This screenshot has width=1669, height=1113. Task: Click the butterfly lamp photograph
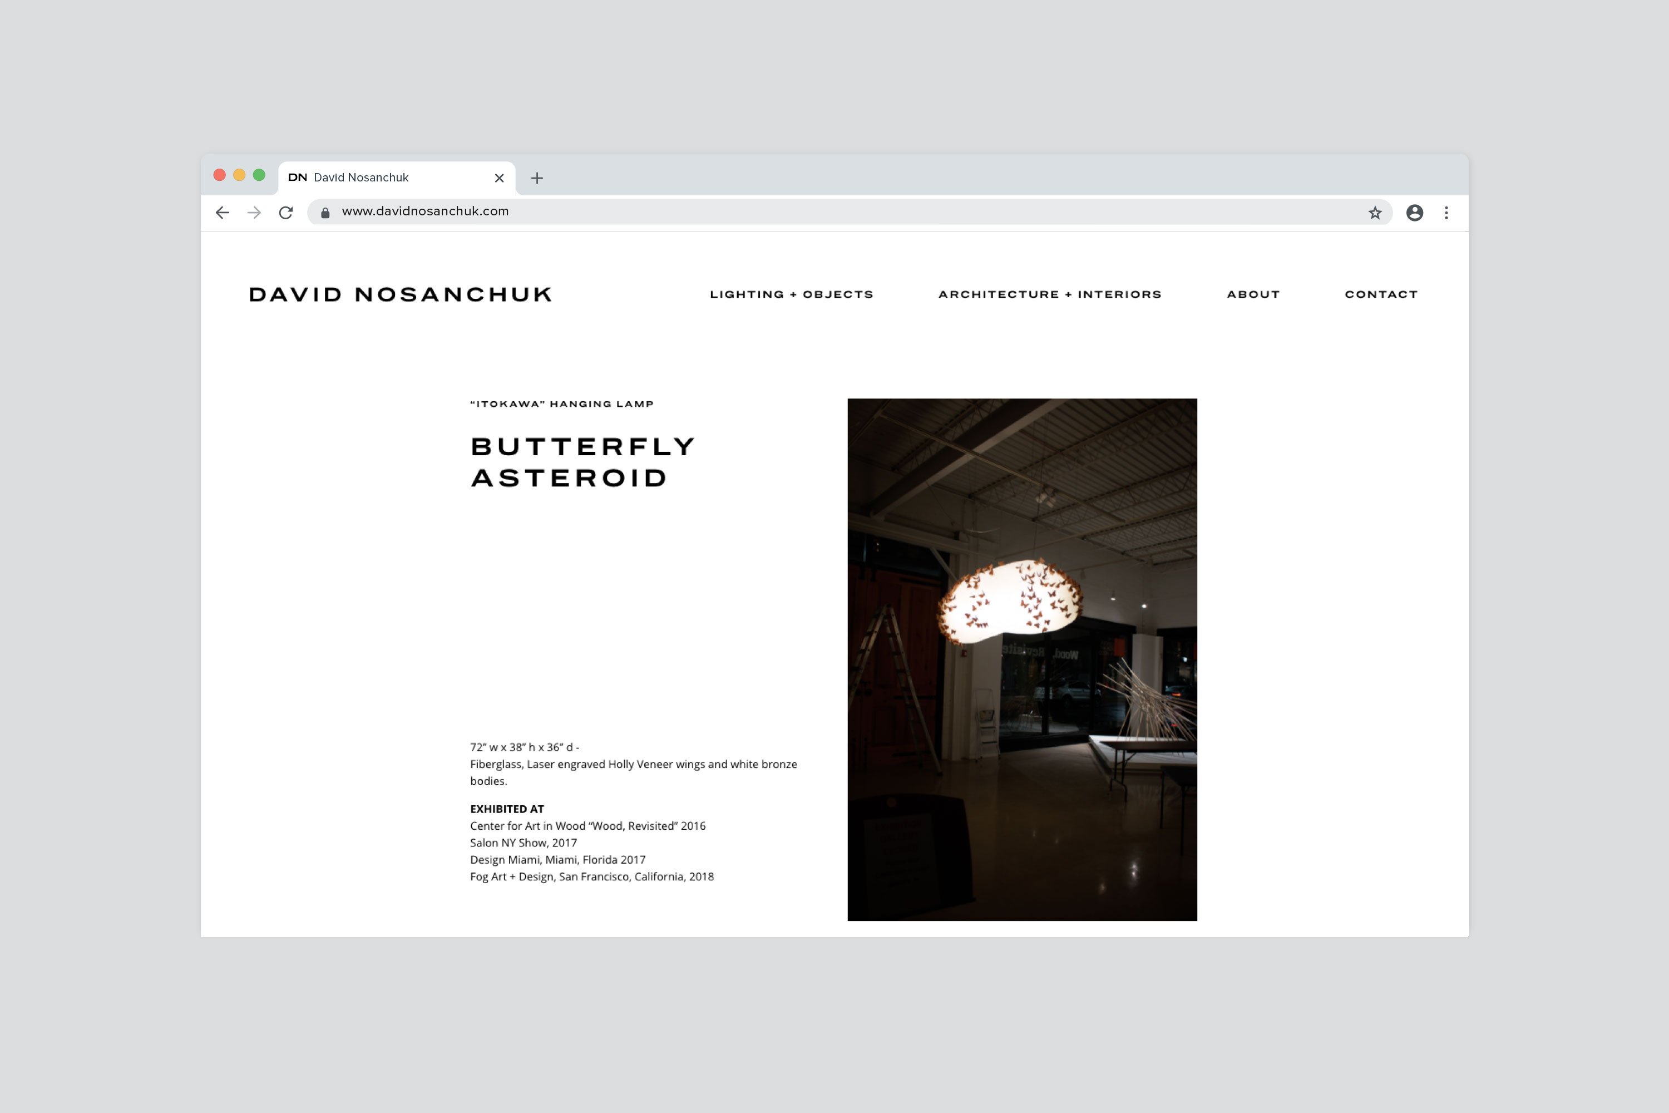coord(1022,659)
